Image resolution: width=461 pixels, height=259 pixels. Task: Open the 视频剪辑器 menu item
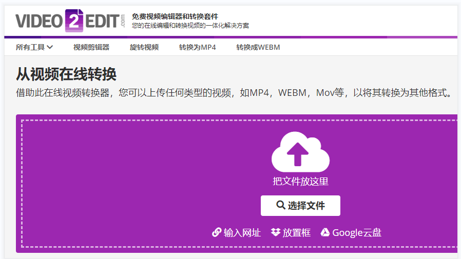(91, 47)
